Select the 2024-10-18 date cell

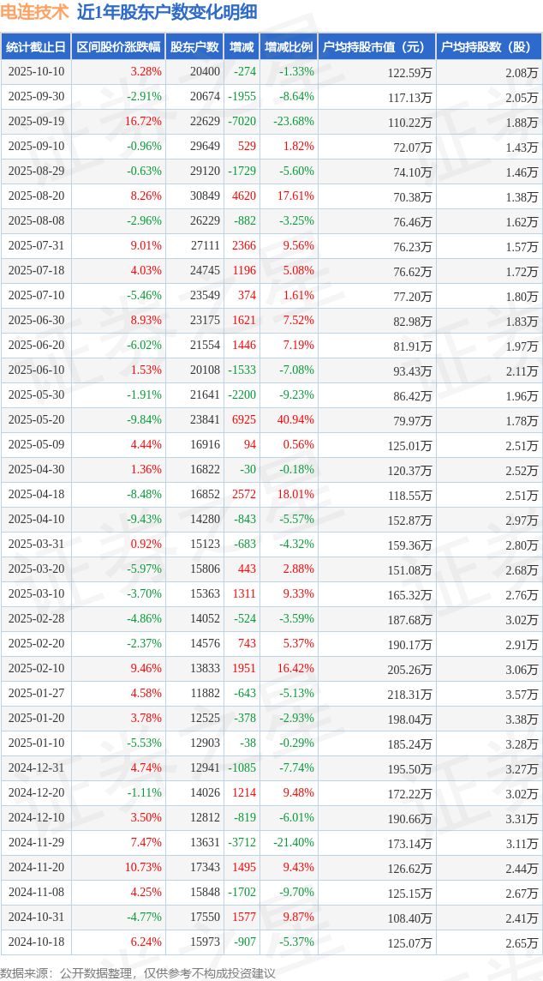click(36, 942)
